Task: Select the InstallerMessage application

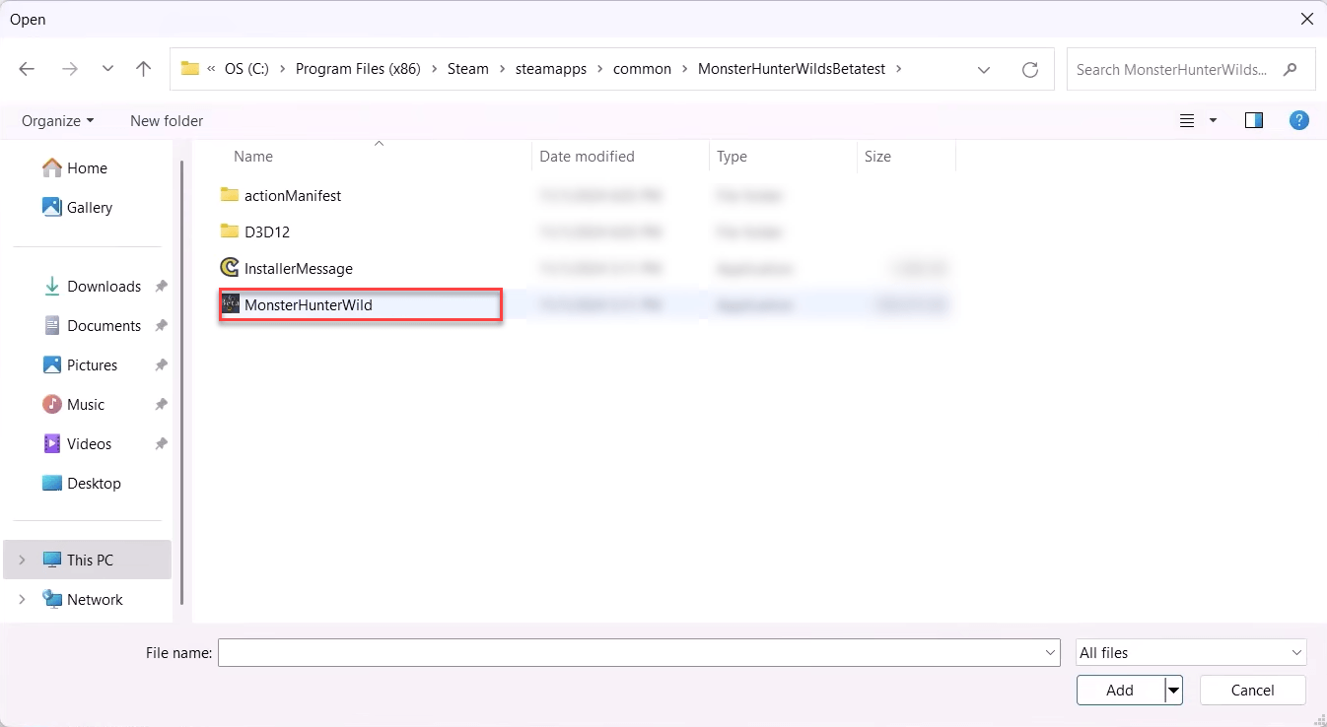Action: [x=298, y=268]
